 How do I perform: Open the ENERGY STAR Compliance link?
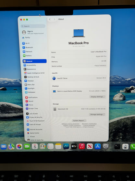[72, 125]
